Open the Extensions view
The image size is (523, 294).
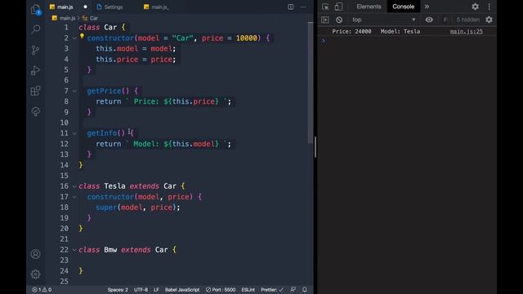click(36, 91)
